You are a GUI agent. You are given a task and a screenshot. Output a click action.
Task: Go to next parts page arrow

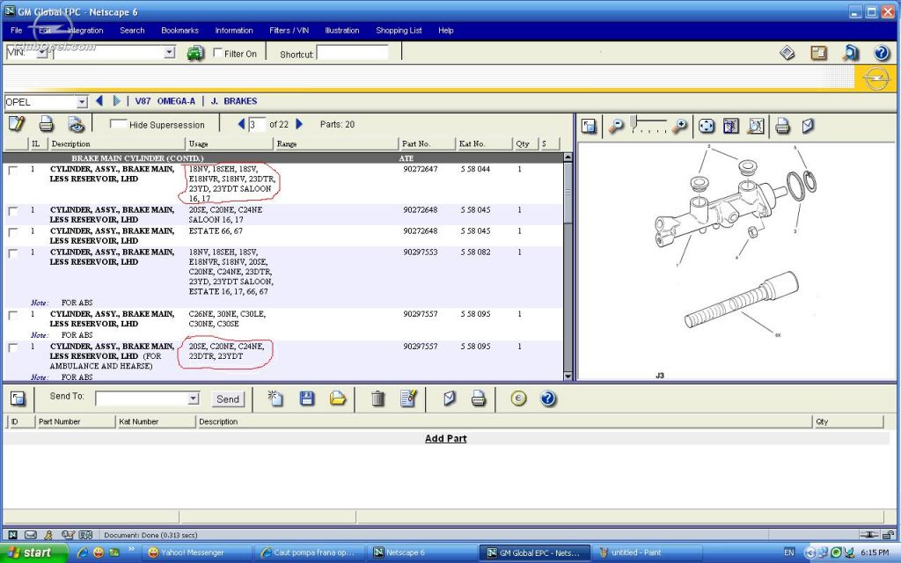(x=299, y=124)
